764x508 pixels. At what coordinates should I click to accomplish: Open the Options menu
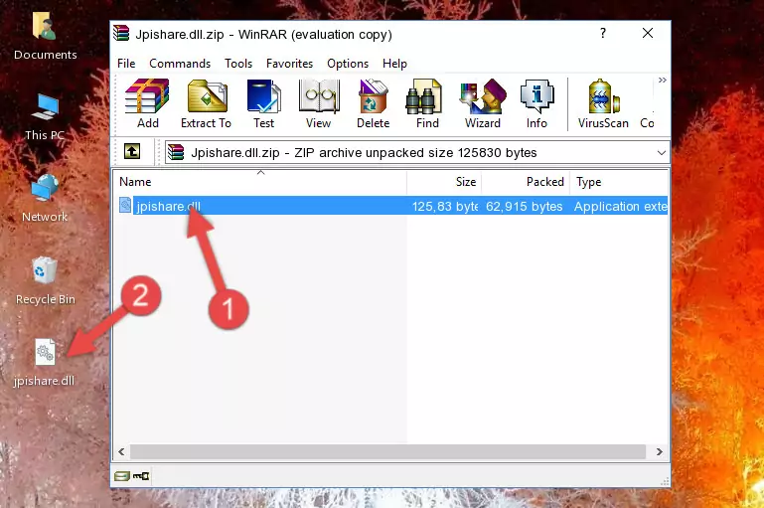pos(348,64)
